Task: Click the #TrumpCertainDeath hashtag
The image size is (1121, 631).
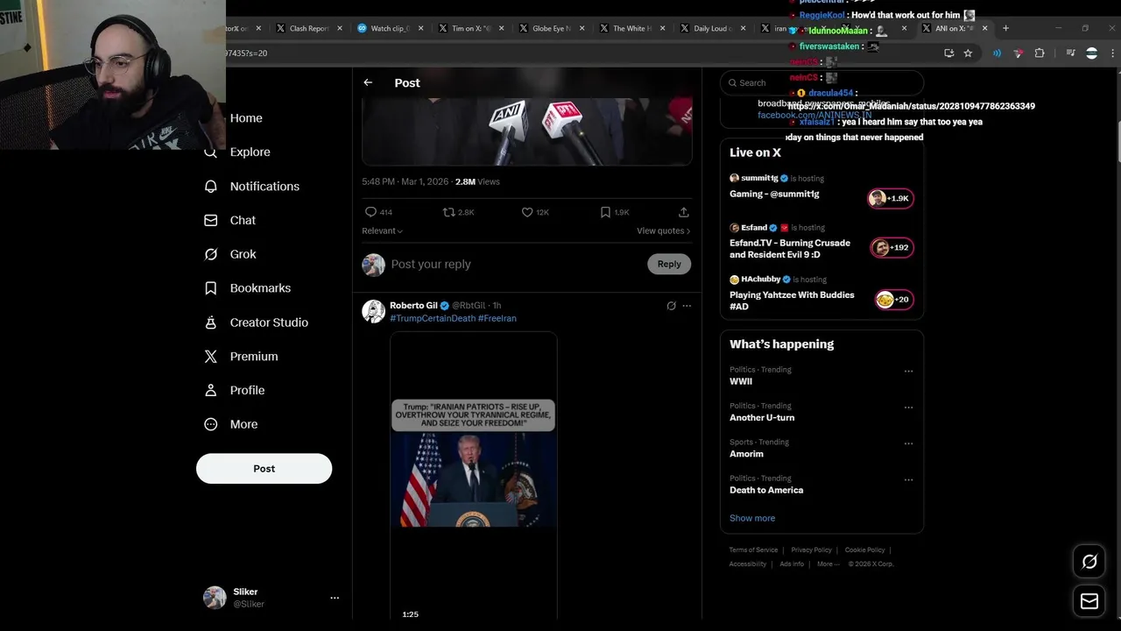Action: point(432,318)
